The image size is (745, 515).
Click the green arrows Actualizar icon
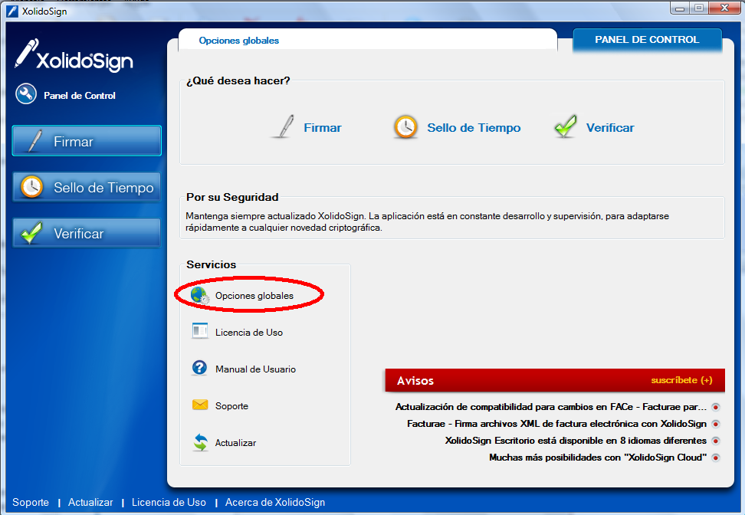pyautogui.click(x=201, y=442)
